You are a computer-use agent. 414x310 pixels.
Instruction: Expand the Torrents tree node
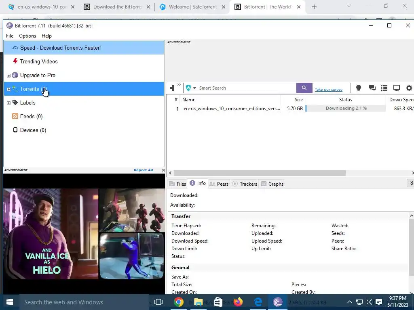8,89
